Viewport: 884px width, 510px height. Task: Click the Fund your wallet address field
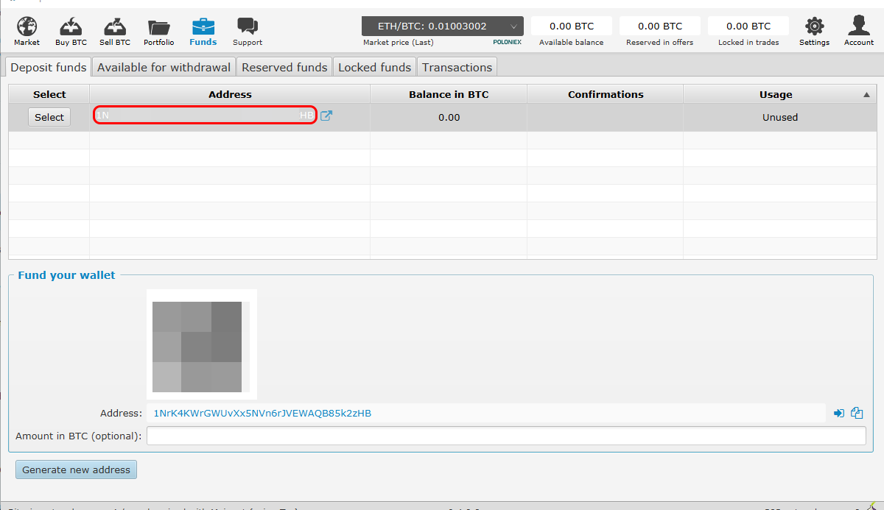coord(486,414)
